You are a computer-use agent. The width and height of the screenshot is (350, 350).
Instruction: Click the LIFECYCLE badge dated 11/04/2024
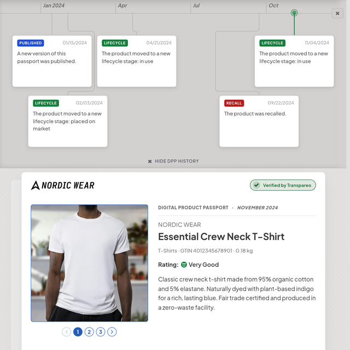[x=272, y=43]
